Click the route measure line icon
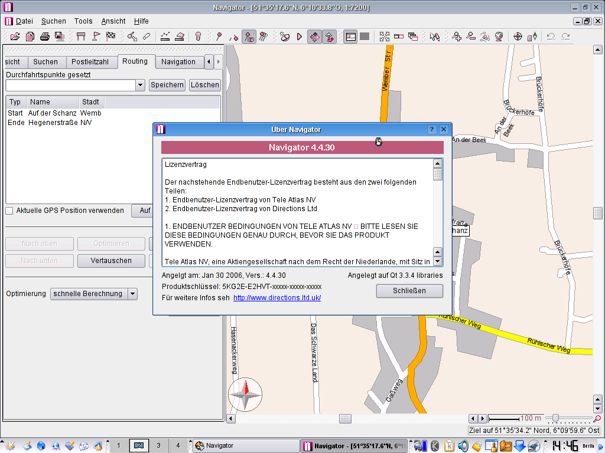The width and height of the screenshot is (605, 453). [165, 37]
